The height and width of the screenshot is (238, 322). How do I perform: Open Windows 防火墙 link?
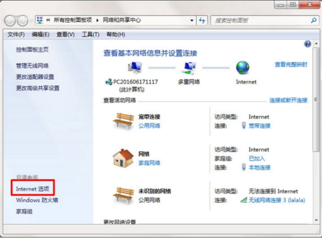click(37, 200)
